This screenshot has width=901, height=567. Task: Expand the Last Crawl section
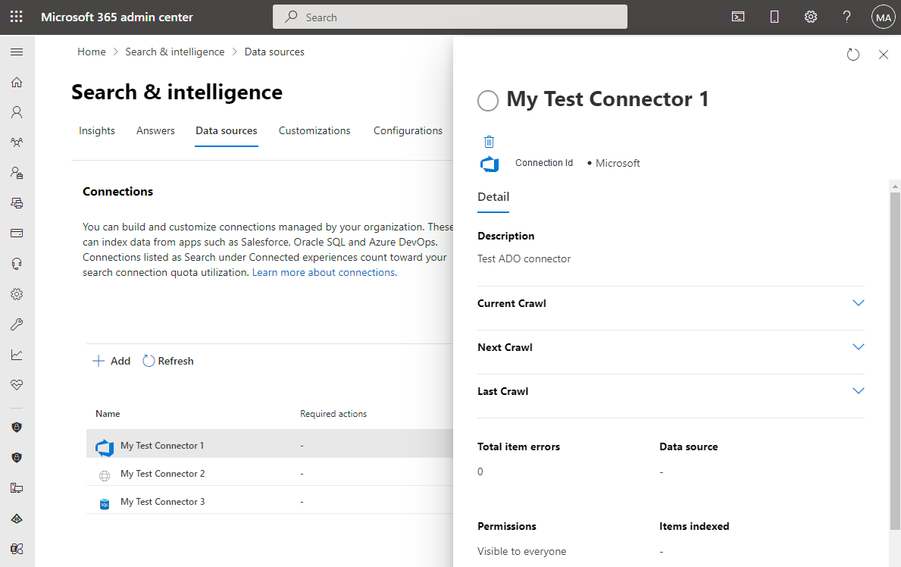click(858, 390)
